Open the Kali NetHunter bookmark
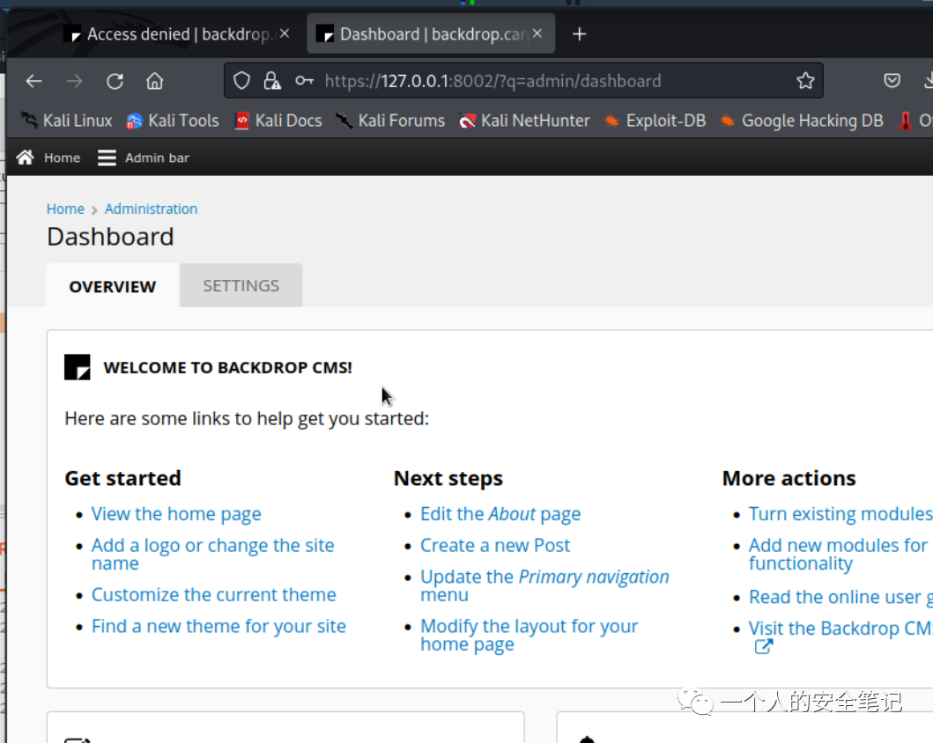This screenshot has height=743, width=933. click(x=524, y=121)
